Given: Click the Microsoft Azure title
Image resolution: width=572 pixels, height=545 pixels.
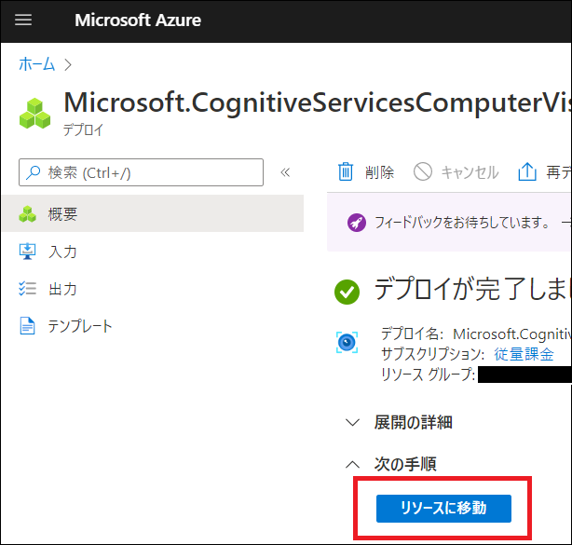Looking at the screenshot, I should [x=138, y=20].
